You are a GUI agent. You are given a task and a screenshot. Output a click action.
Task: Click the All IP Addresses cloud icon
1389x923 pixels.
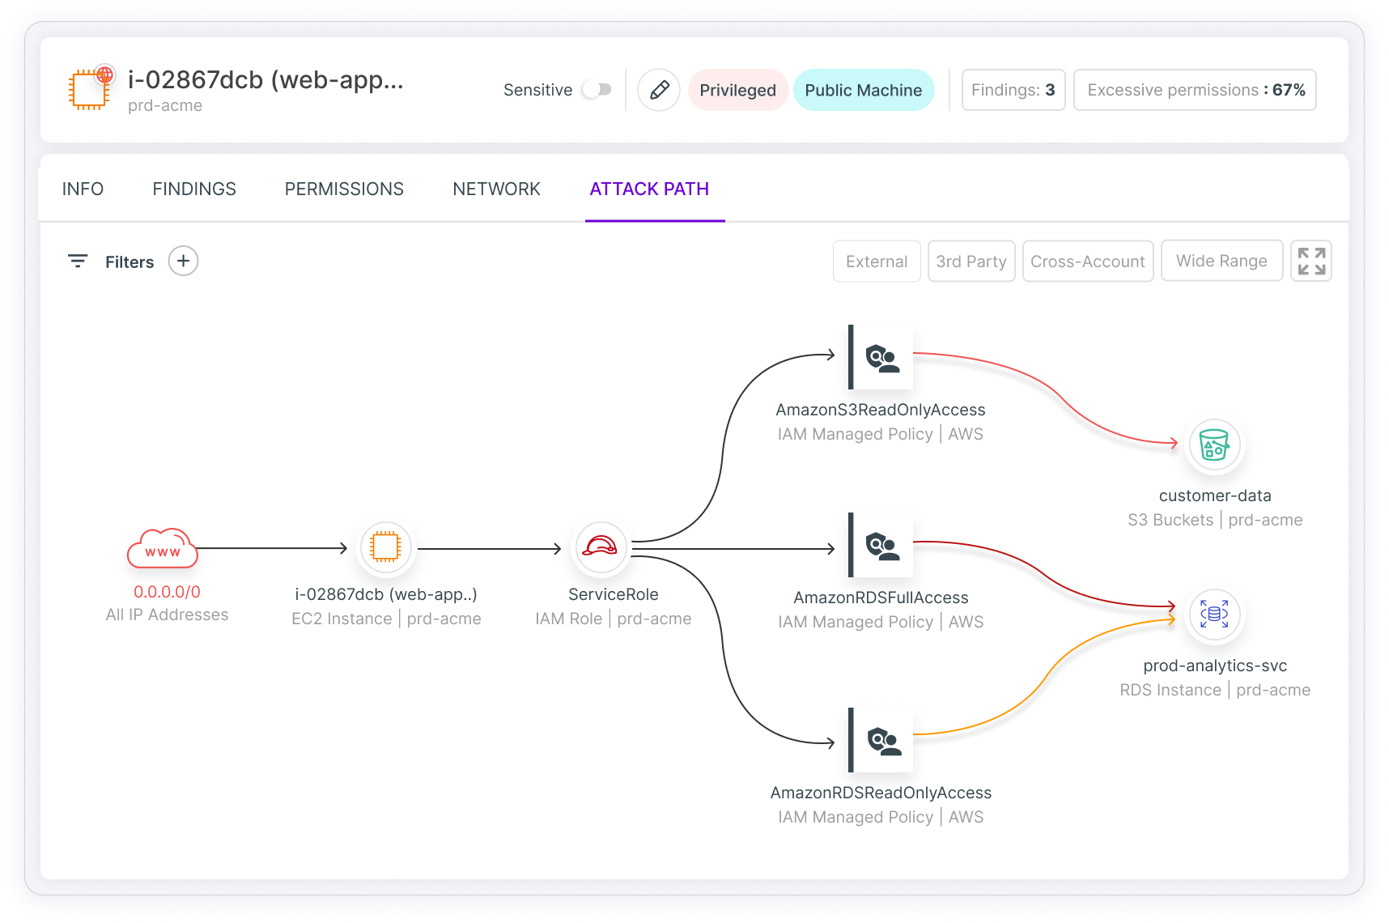click(x=163, y=548)
